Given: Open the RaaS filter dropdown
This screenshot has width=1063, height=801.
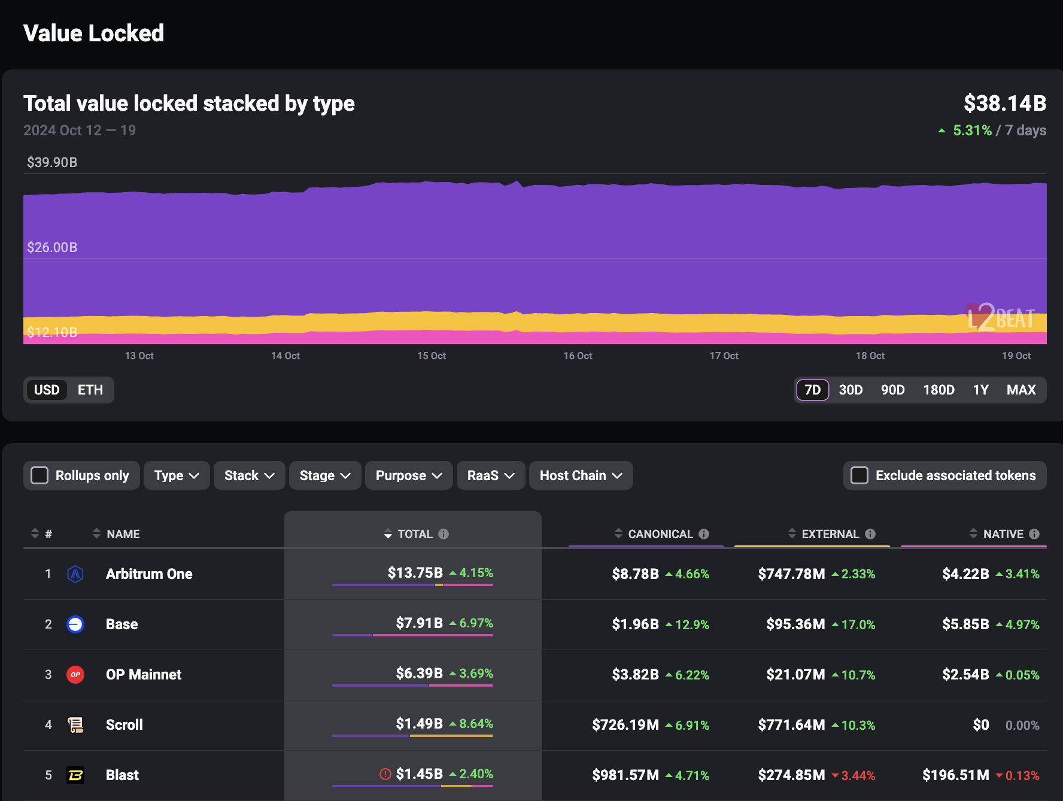Looking at the screenshot, I should tap(491, 475).
